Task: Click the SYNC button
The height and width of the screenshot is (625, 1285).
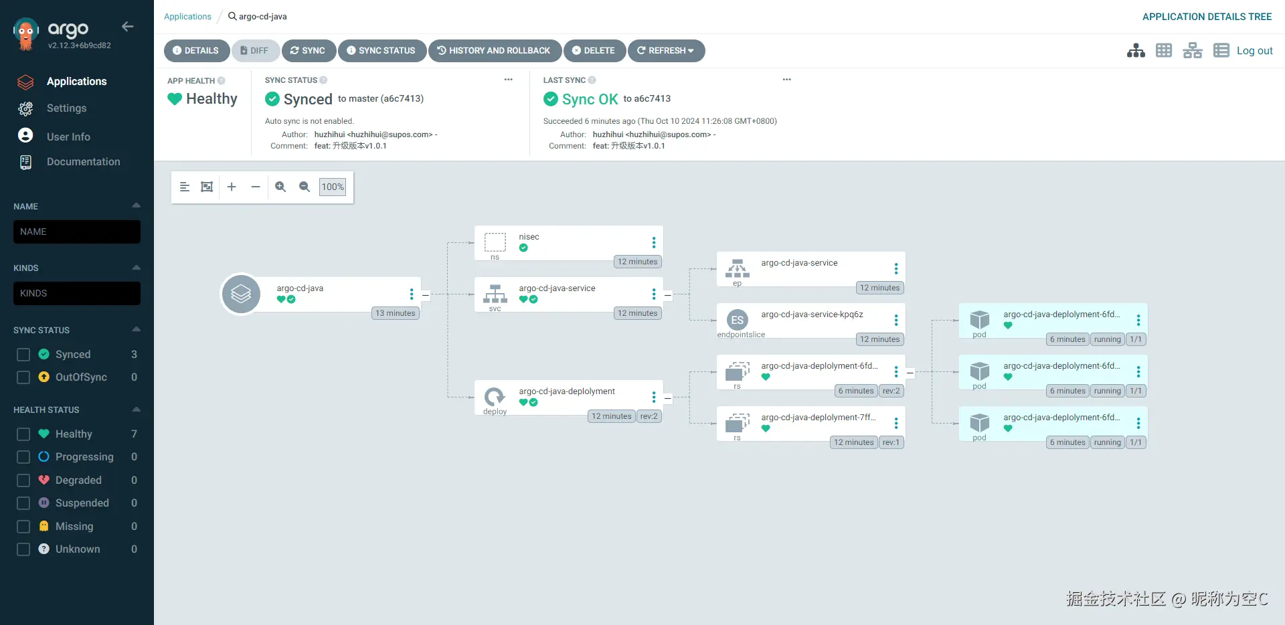Action: click(x=309, y=51)
